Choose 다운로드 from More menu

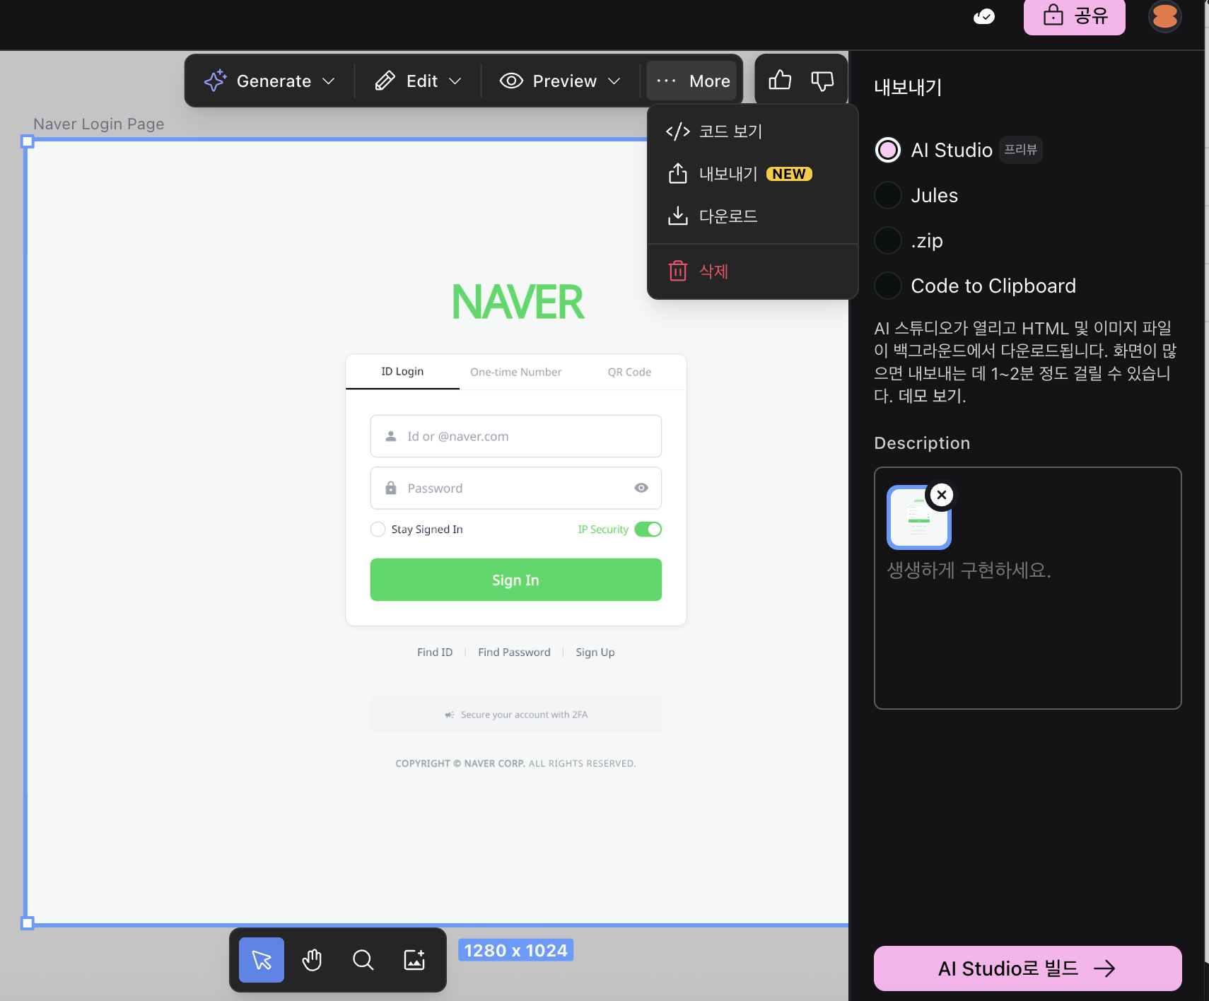pyautogui.click(x=753, y=216)
